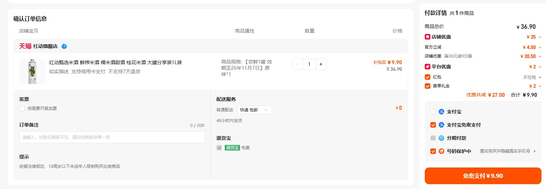Click the 优惠共减 ¥27.00 text
The height and width of the screenshot is (189, 546).
(486, 95)
